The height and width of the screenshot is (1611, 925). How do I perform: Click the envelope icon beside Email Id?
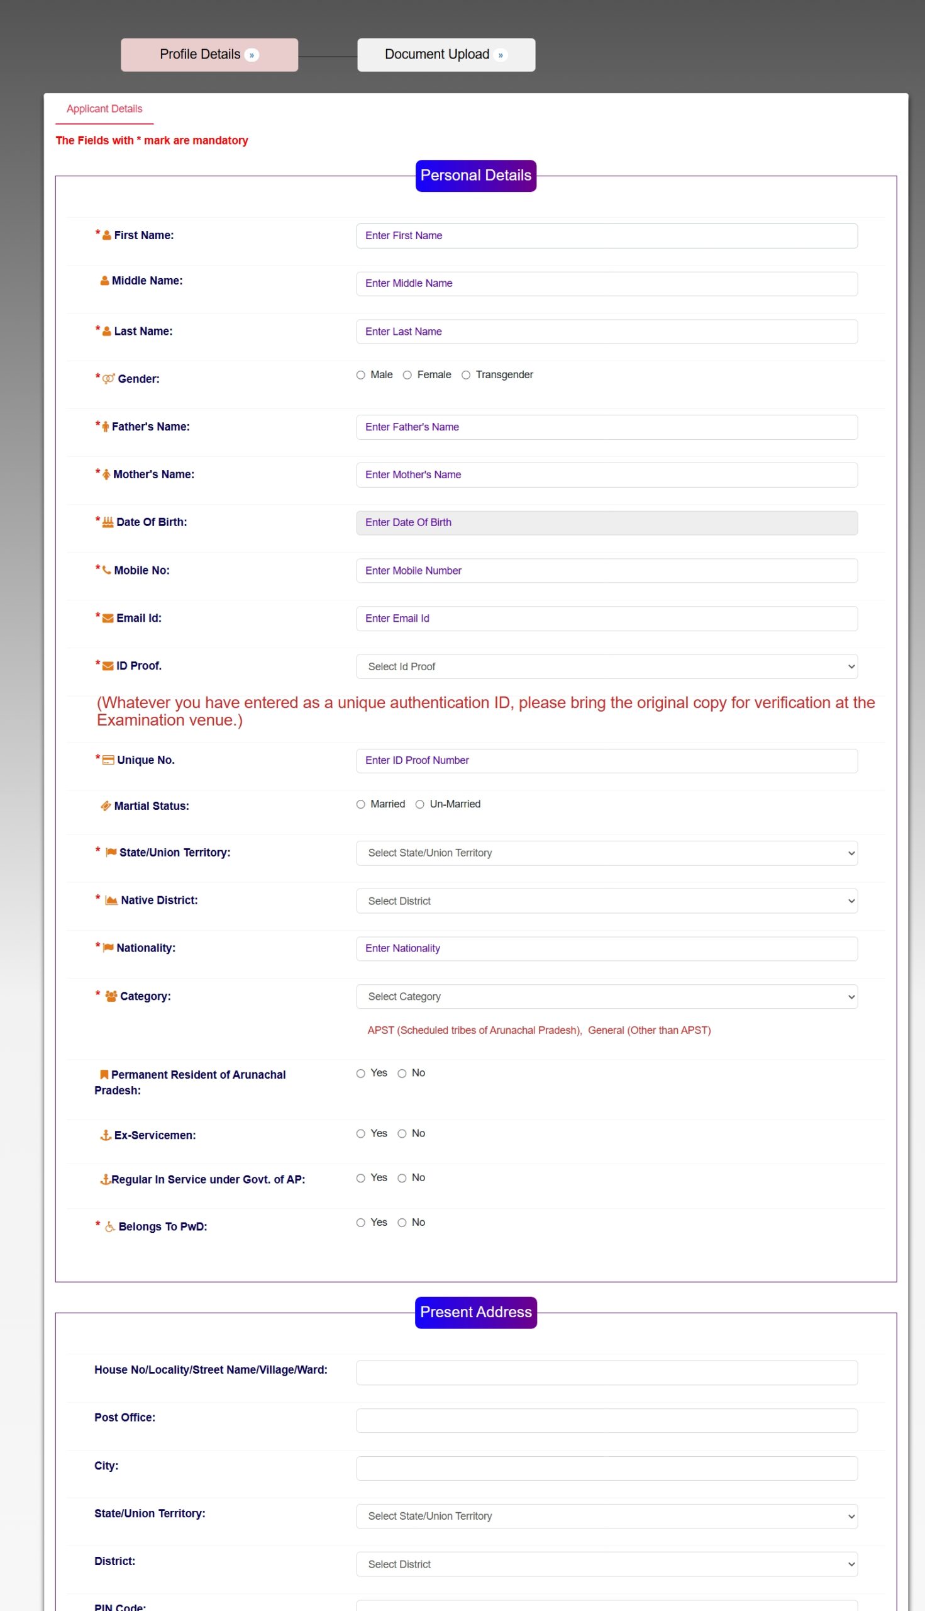108,619
